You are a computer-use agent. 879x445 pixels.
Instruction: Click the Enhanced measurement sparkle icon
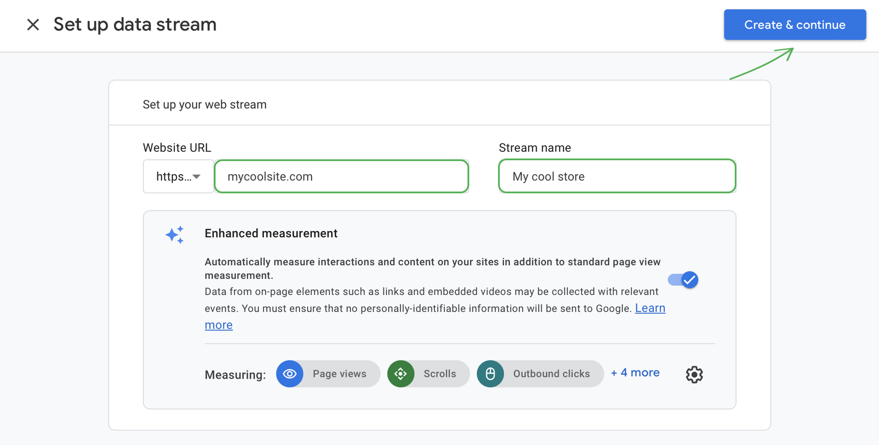click(x=174, y=235)
